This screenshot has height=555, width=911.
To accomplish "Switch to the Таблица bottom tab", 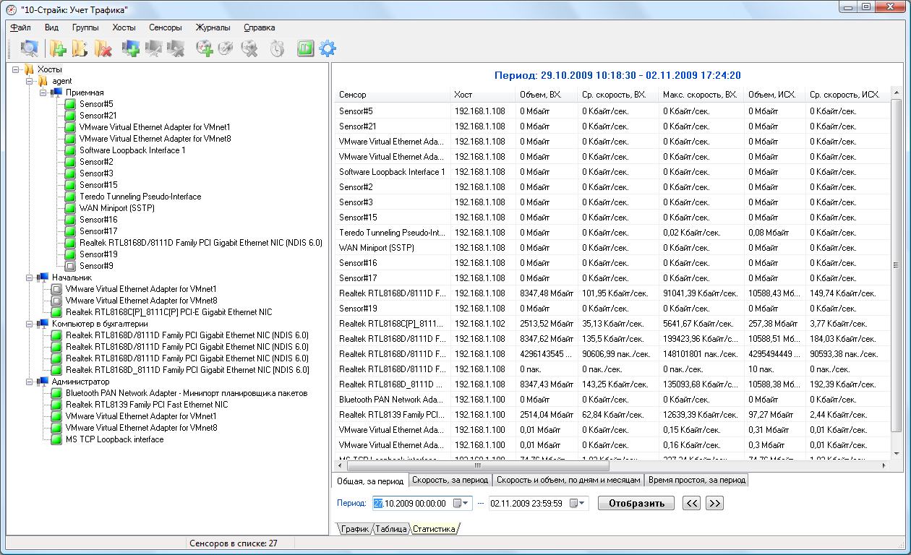I will tap(391, 529).
